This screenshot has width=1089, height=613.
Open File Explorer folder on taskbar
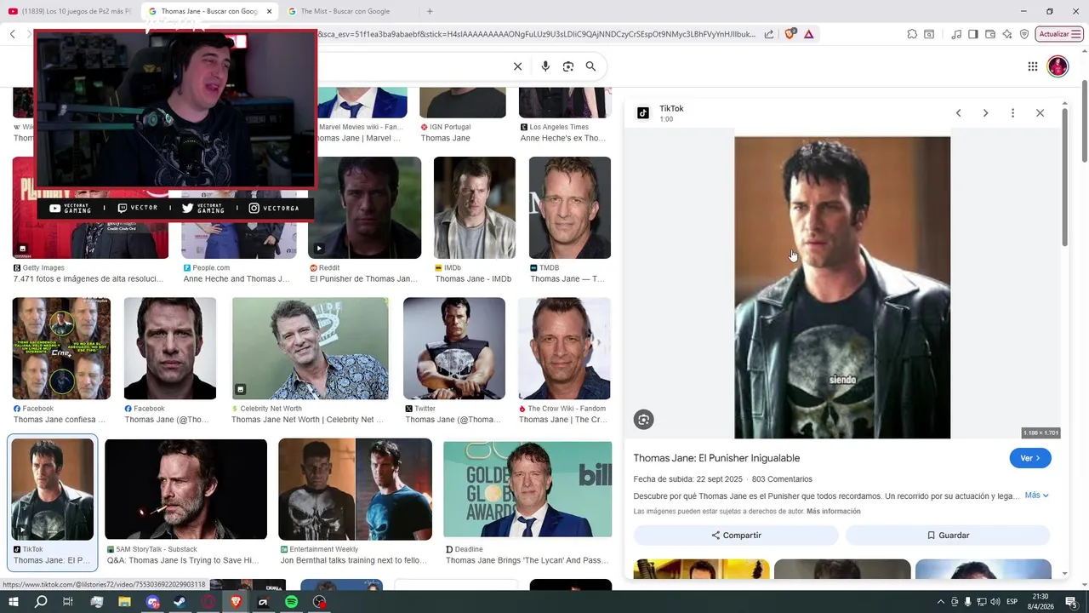(124, 602)
